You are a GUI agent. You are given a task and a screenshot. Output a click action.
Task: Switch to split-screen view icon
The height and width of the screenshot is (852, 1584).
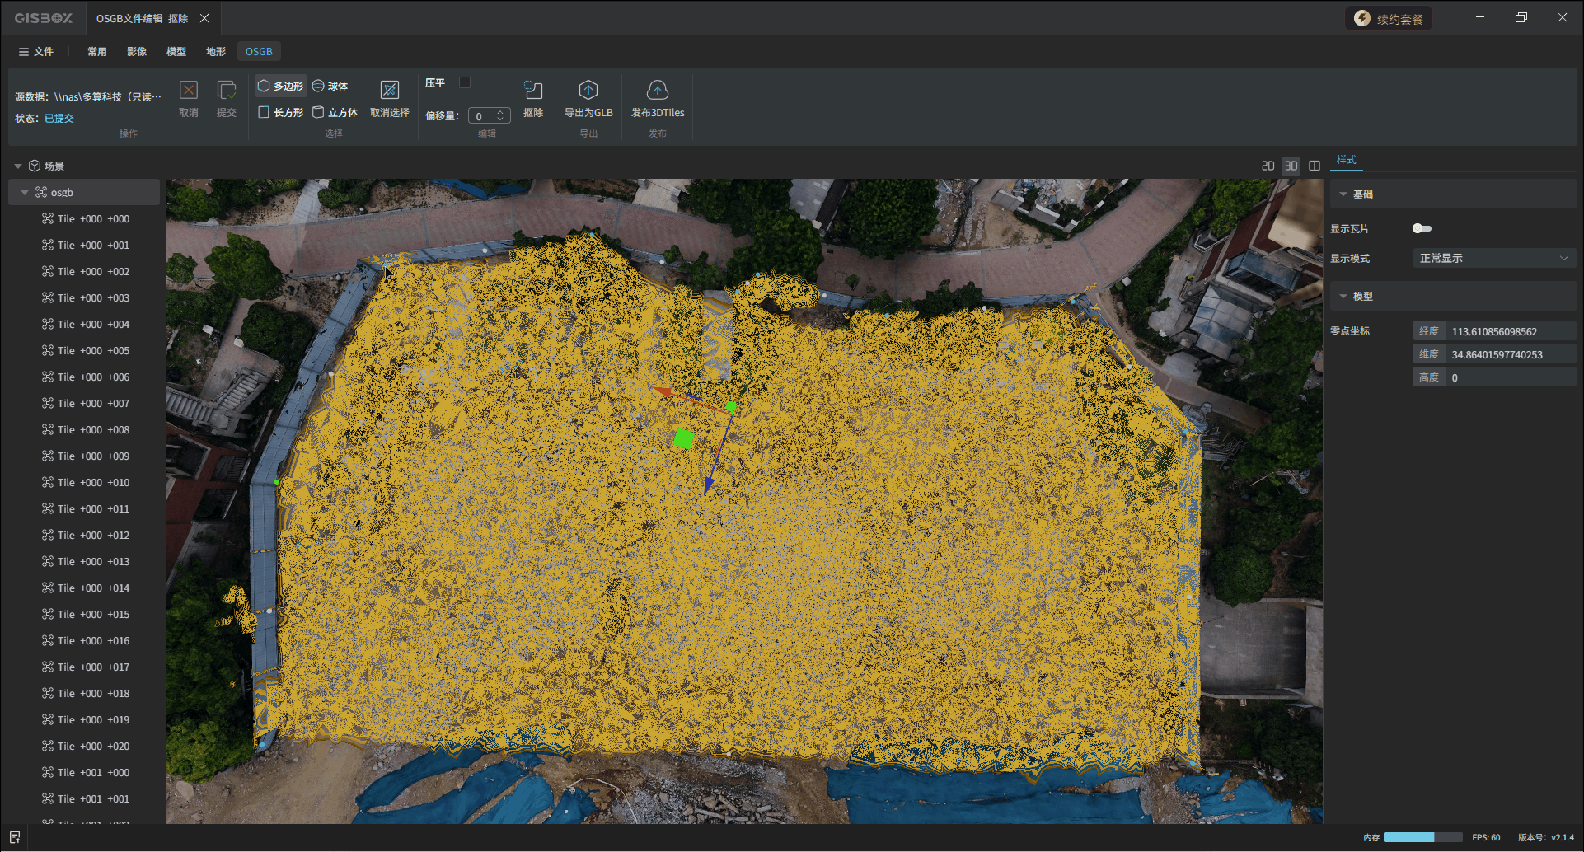click(1315, 166)
